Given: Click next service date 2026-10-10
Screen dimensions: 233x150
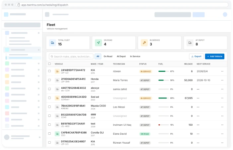Looking at the screenshot, I should [x=203, y=80].
